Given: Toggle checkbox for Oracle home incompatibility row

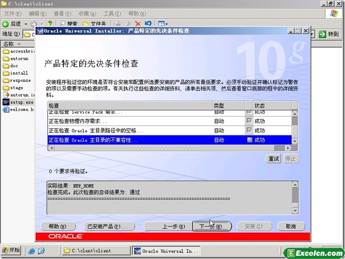Looking at the screenshot, I should pos(249,140).
